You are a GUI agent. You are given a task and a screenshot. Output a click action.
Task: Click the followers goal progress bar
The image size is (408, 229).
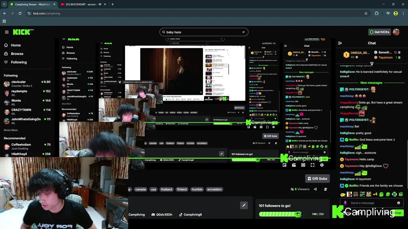280,214
